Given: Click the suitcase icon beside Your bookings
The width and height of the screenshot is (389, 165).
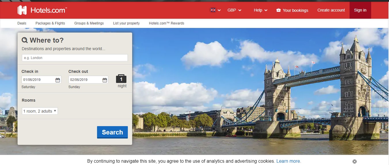Looking at the screenshot, I should 278,10.
